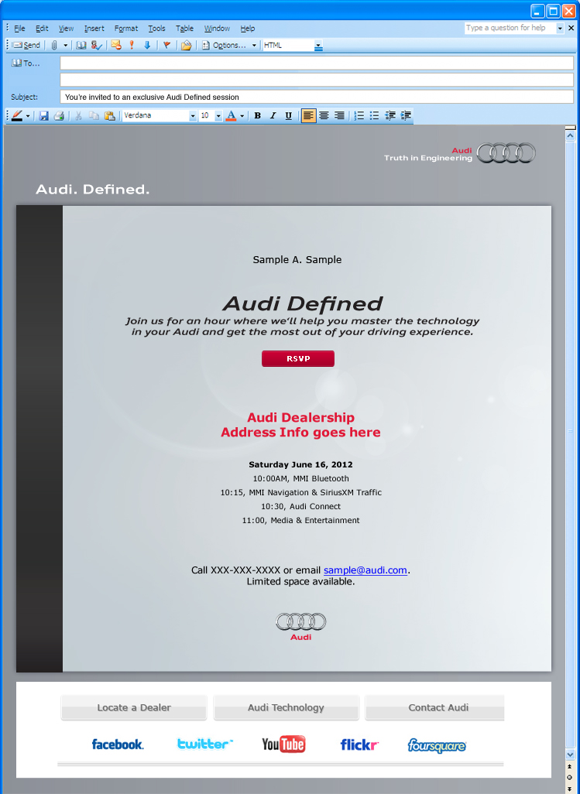Viewport: 580px width, 794px height.
Task: Open the File menu
Action: (19, 29)
